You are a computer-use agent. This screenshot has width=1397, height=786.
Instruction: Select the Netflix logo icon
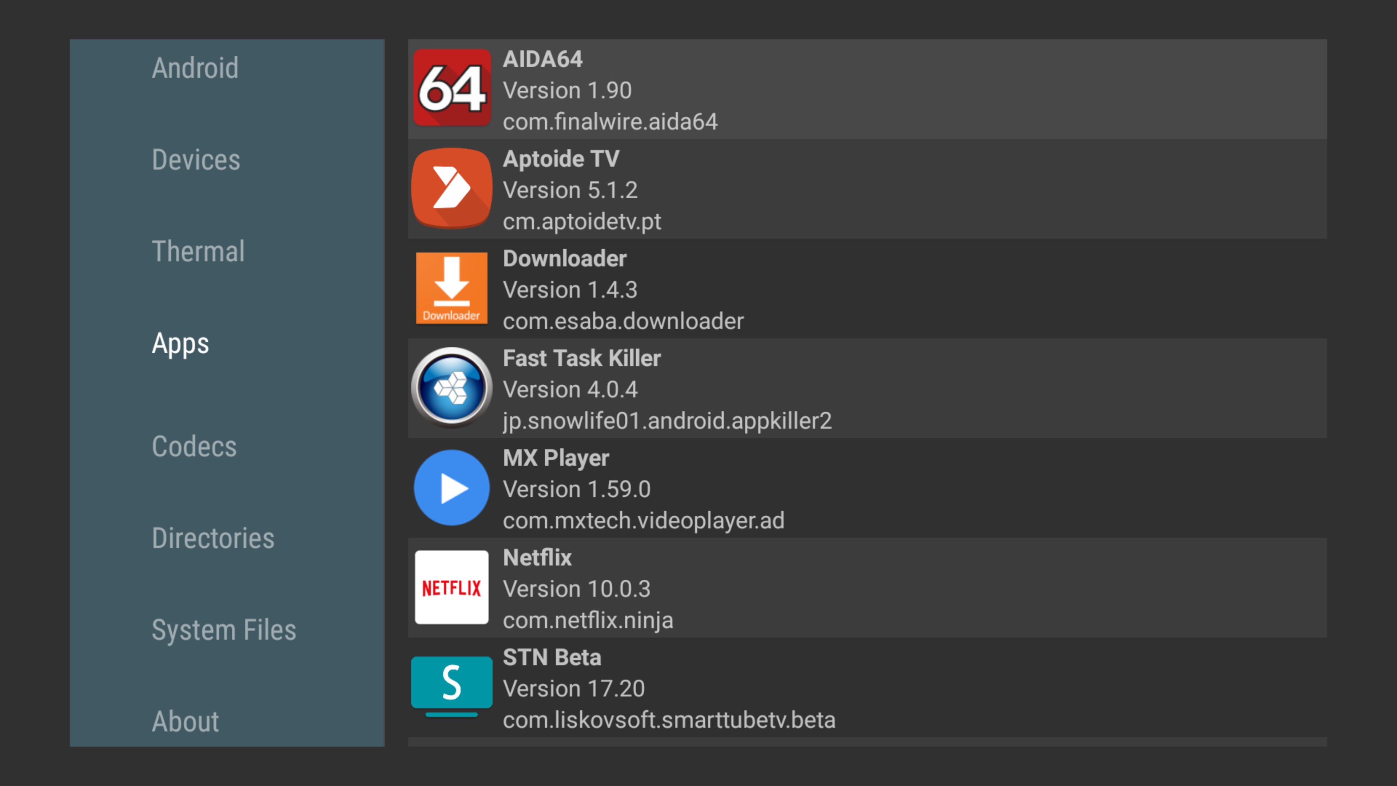click(x=452, y=587)
